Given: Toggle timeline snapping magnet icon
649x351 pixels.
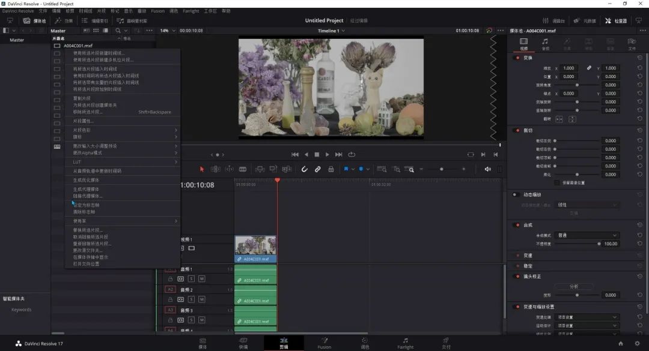Looking at the screenshot, I should click(305, 169).
